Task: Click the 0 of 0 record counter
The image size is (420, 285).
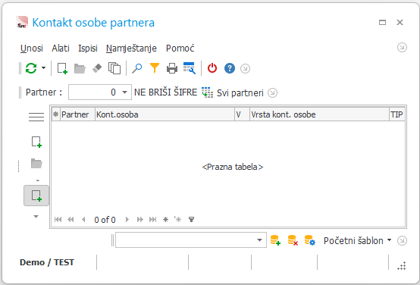Action: coord(105,220)
